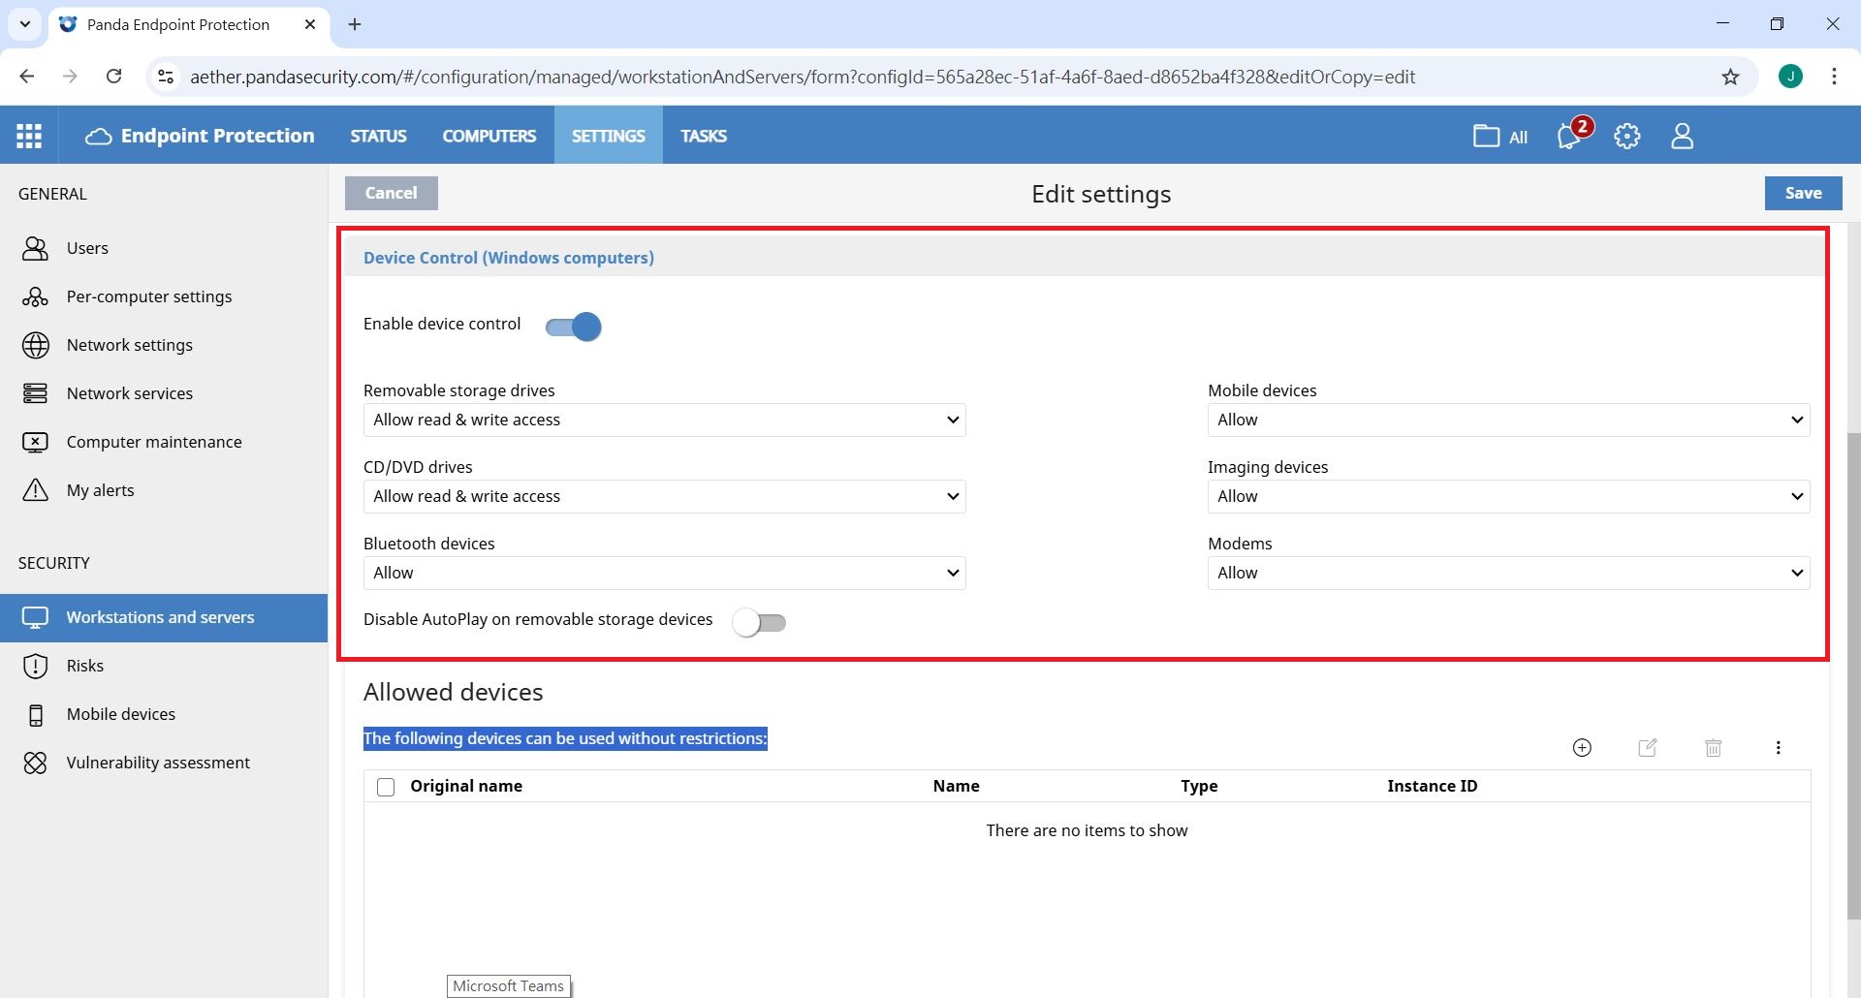Open the apps grid launcher icon
The width and height of the screenshot is (1861, 998).
29,136
